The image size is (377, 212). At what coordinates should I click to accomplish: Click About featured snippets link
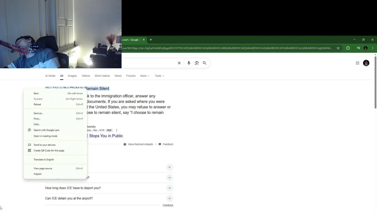point(140,144)
